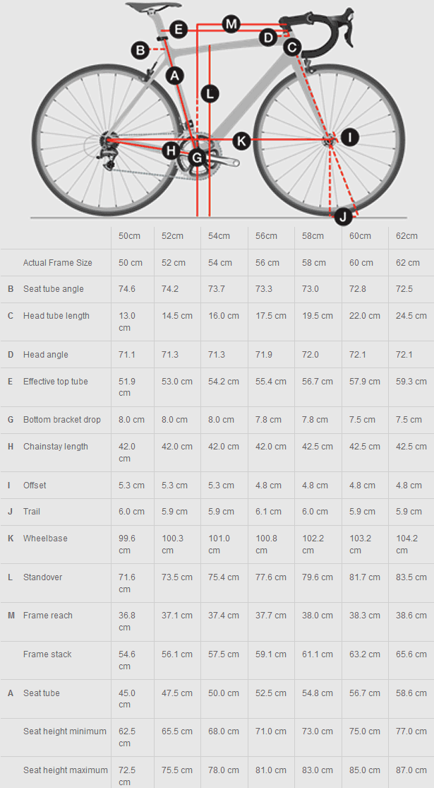434x788 pixels.
Task: Click the bike saddle in the diagram
Action: pos(143,7)
